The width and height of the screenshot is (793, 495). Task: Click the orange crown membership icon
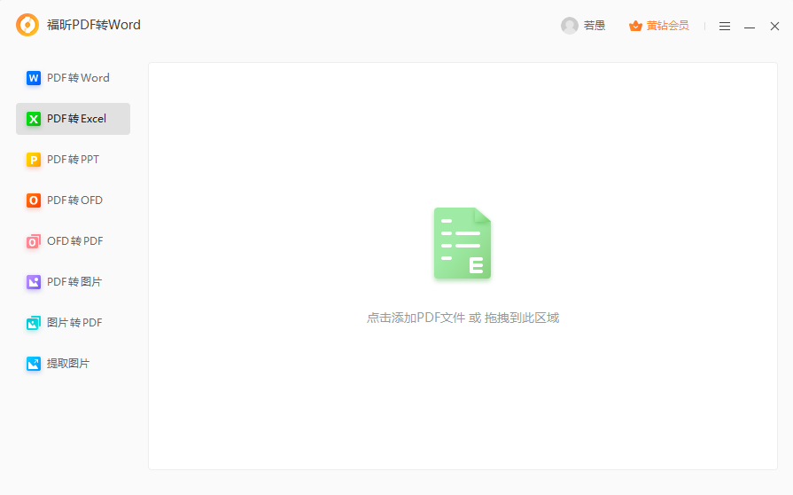[635, 26]
